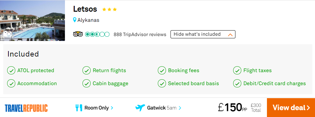
Task: Click the camera icon on hotel photo
Action: pos(7,33)
